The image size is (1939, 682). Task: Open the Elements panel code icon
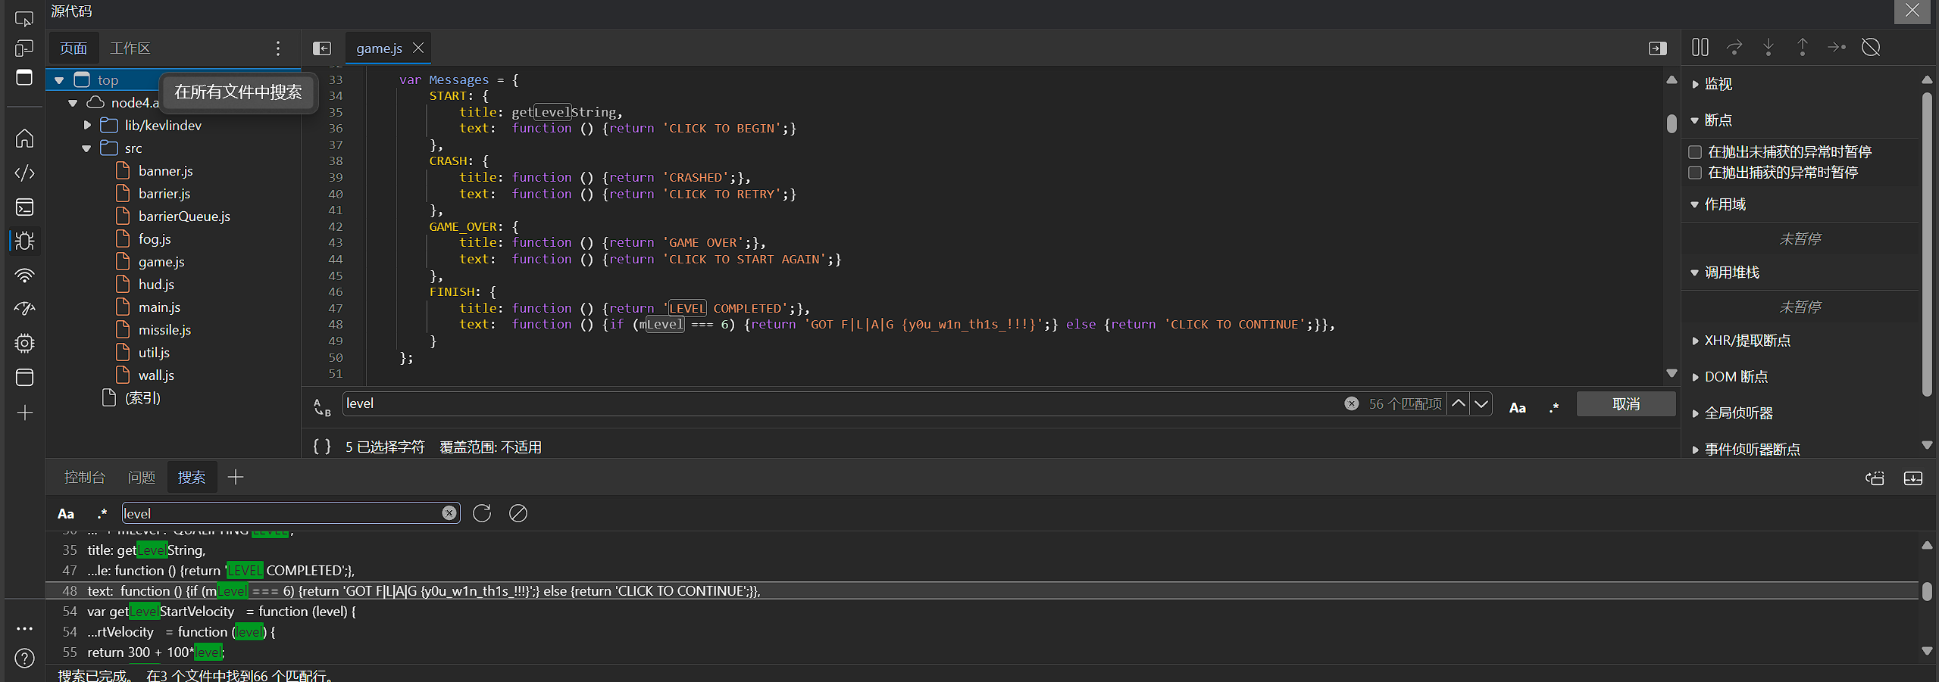point(24,173)
